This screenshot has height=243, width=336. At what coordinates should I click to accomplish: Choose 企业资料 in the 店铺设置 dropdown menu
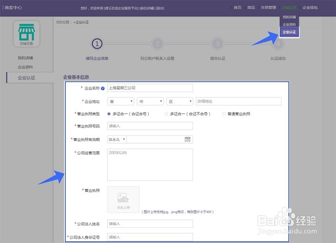[x=289, y=24]
